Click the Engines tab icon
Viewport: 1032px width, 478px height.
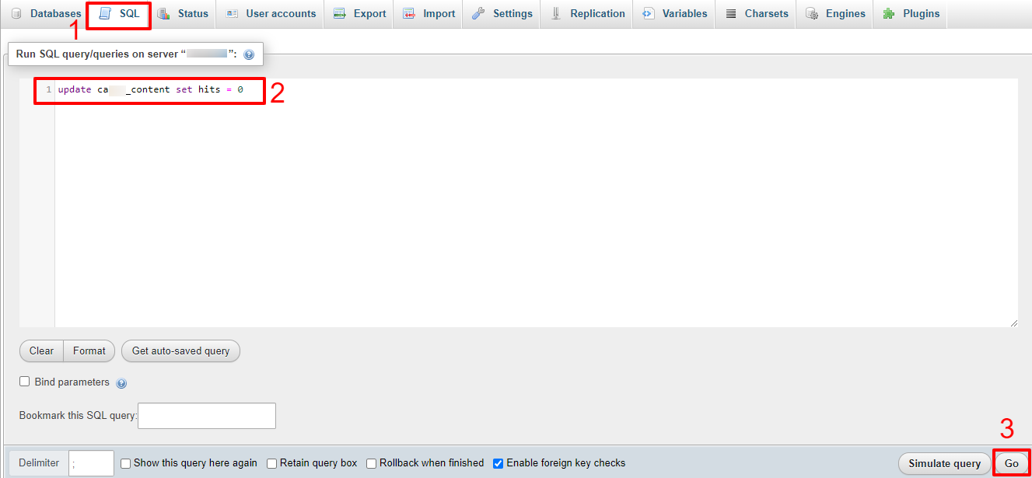pyautogui.click(x=811, y=14)
